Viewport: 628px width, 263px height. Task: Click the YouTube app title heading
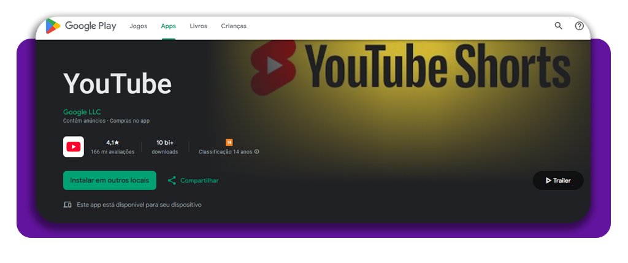coord(117,84)
